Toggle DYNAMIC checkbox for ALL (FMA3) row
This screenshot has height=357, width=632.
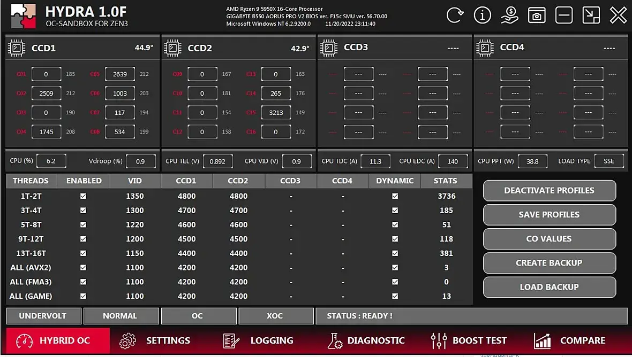coord(395,282)
